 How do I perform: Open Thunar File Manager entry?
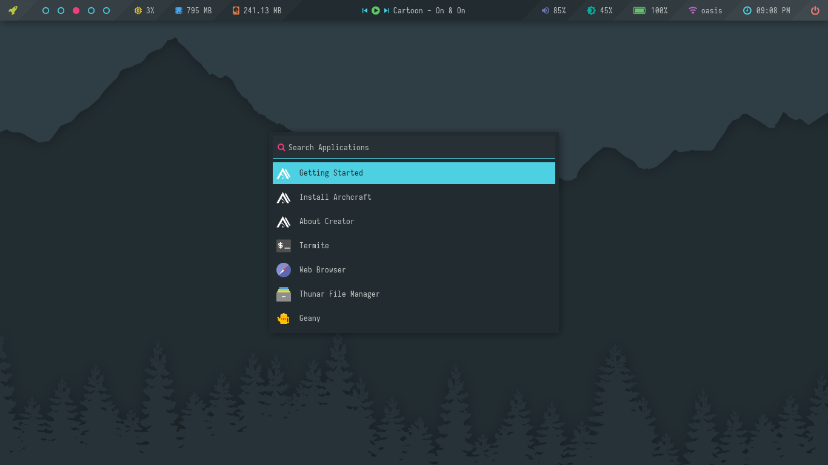click(414, 294)
